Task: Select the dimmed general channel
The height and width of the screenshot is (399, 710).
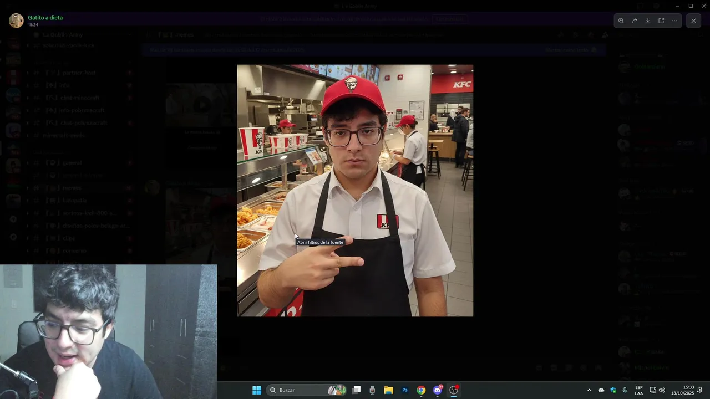Action: coord(72,163)
